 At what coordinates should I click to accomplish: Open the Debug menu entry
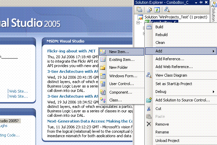[x=181, y=92]
